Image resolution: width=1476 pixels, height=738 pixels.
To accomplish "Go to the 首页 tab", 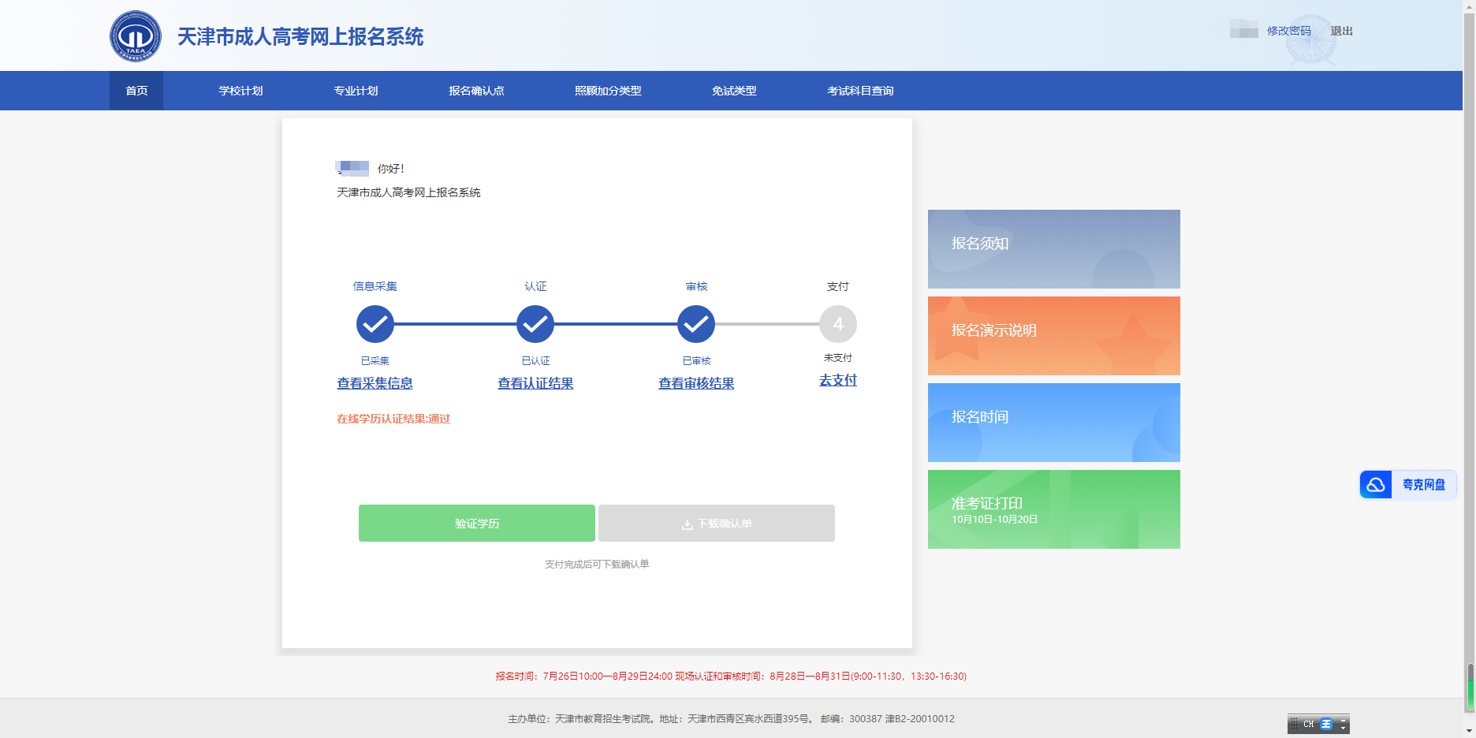I will click(136, 91).
